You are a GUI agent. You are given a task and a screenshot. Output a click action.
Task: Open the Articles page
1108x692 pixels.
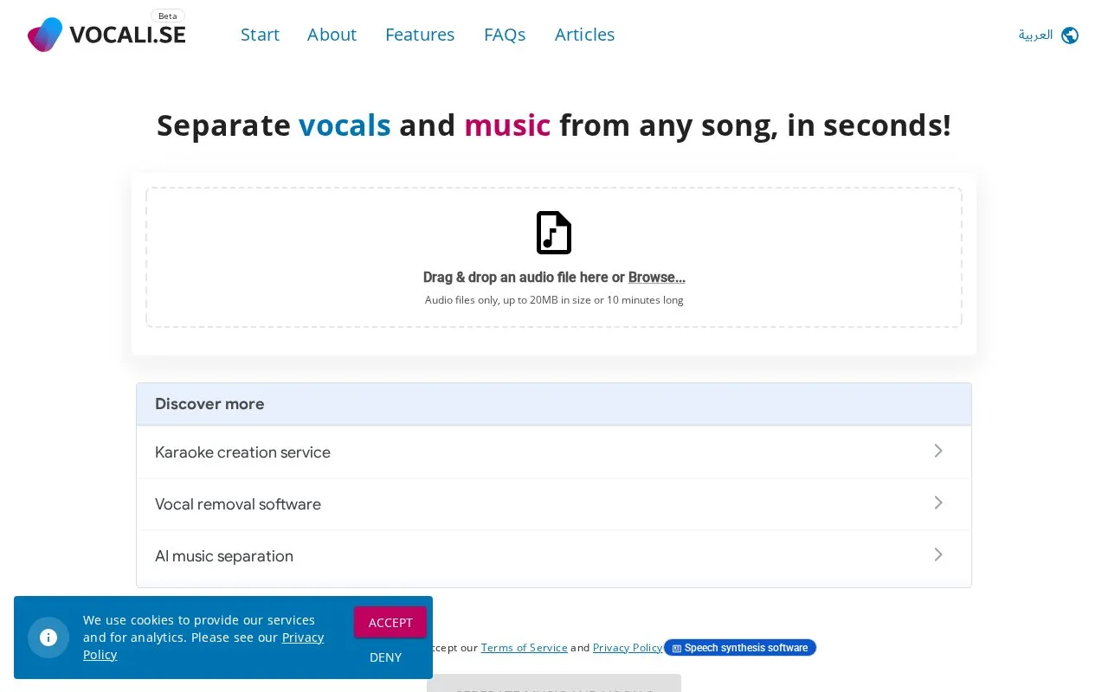click(x=584, y=35)
